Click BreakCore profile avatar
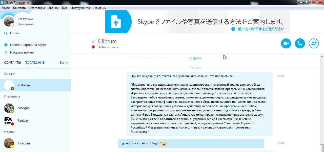This screenshot has height=152, width=324. pyautogui.click(x=9, y=21)
